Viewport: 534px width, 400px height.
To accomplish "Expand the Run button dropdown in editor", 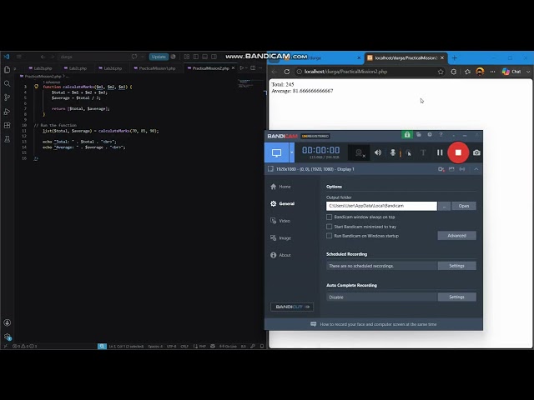I will [246, 68].
